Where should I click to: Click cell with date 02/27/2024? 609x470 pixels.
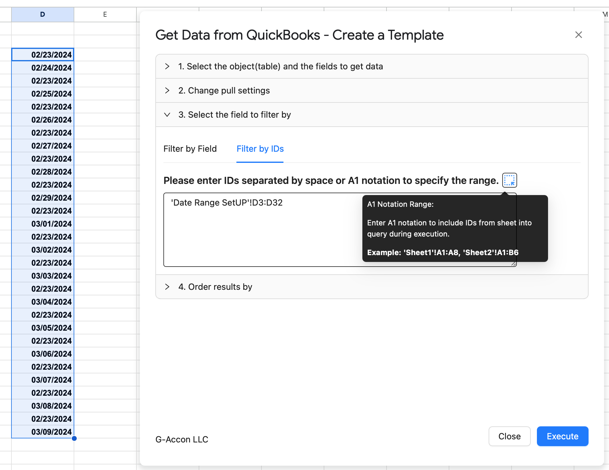43,146
